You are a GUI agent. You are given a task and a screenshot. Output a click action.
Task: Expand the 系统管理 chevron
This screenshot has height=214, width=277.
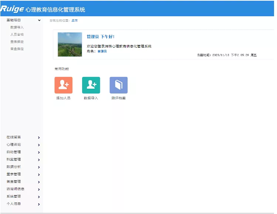39,197
